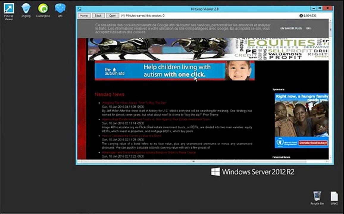Click the vertical scrollbar down arrow
Image resolution: width=344 pixels, height=214 pixels.
(330, 157)
